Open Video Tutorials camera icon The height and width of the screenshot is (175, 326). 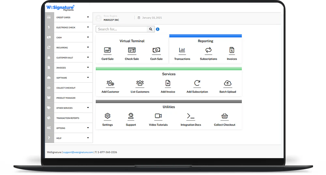point(158,116)
